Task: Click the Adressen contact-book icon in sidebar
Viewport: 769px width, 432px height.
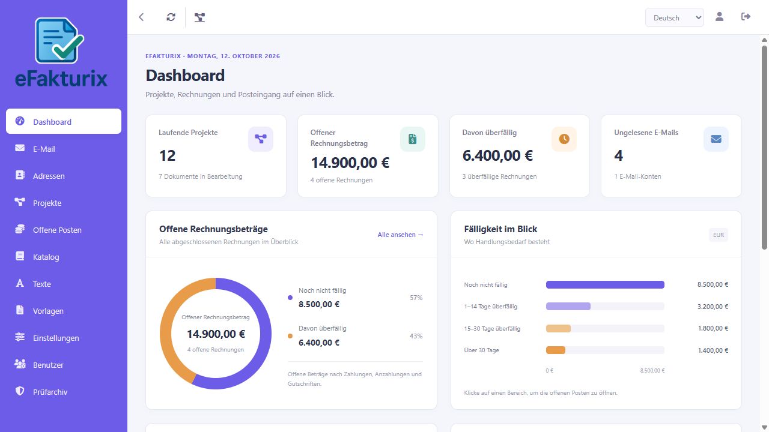Action: click(x=20, y=175)
